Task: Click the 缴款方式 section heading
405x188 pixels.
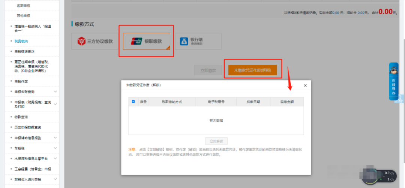Action: coord(84,24)
